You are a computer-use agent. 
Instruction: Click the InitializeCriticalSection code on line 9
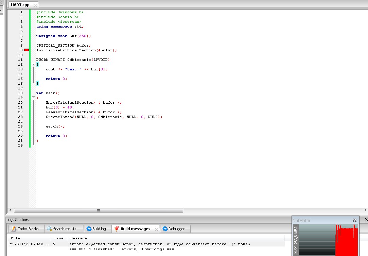76,50
